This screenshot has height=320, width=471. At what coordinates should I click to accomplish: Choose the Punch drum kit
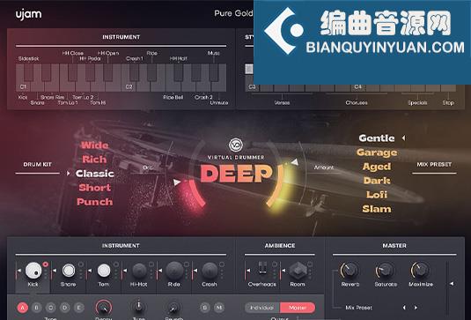(x=94, y=202)
